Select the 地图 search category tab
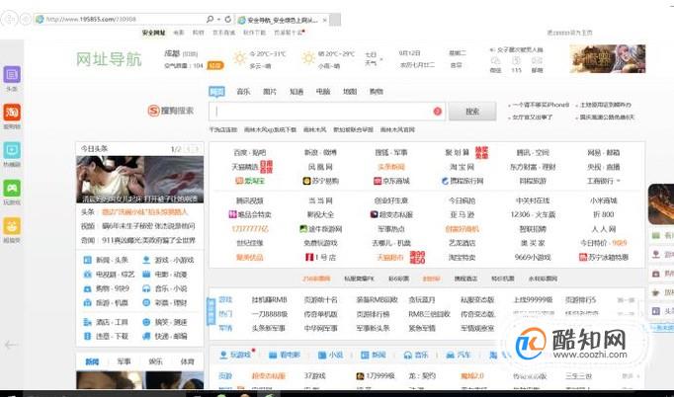Screen dimensions: 674x397 pyautogui.click(x=350, y=92)
